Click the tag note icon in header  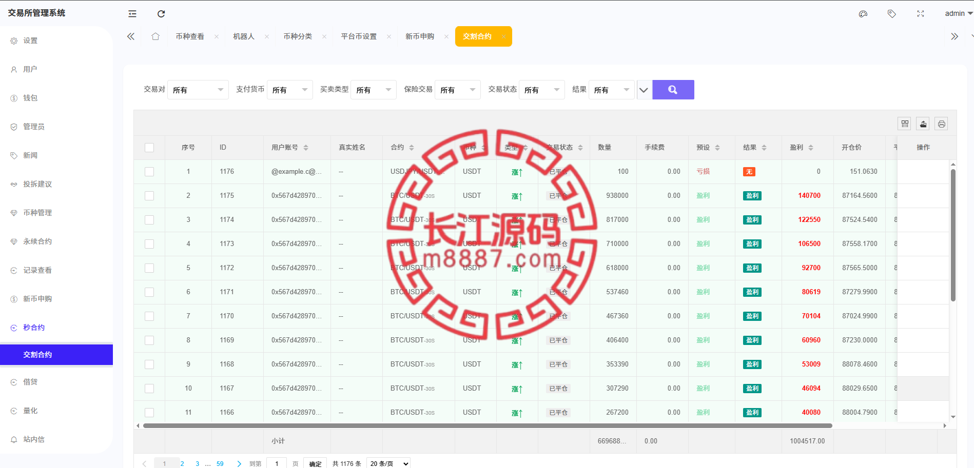tap(892, 14)
